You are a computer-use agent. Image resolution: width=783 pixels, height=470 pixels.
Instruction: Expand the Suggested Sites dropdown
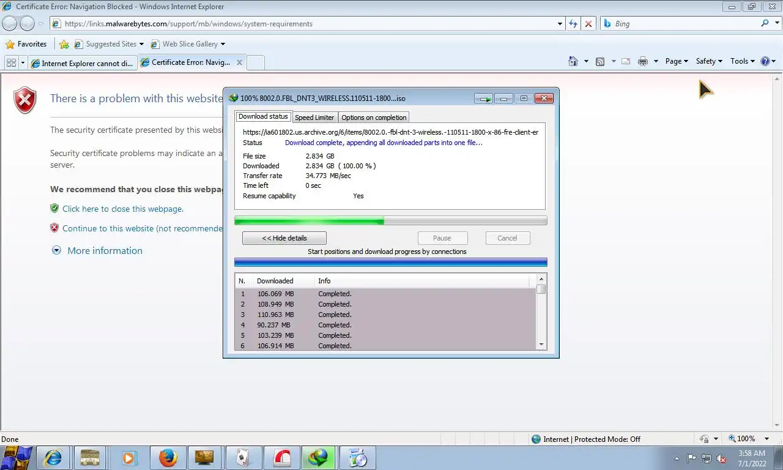click(141, 44)
